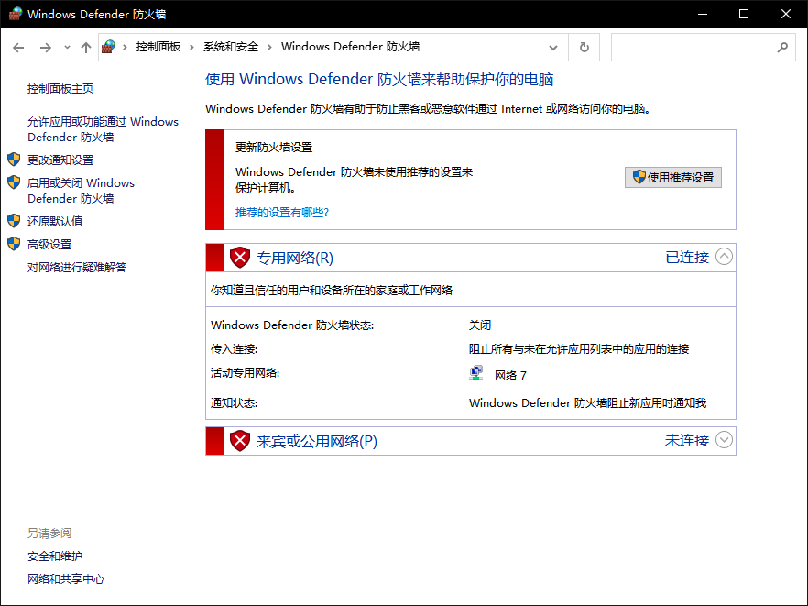Image resolution: width=808 pixels, height=606 pixels.
Task: Open 高级设置 link
Action: 49,245
